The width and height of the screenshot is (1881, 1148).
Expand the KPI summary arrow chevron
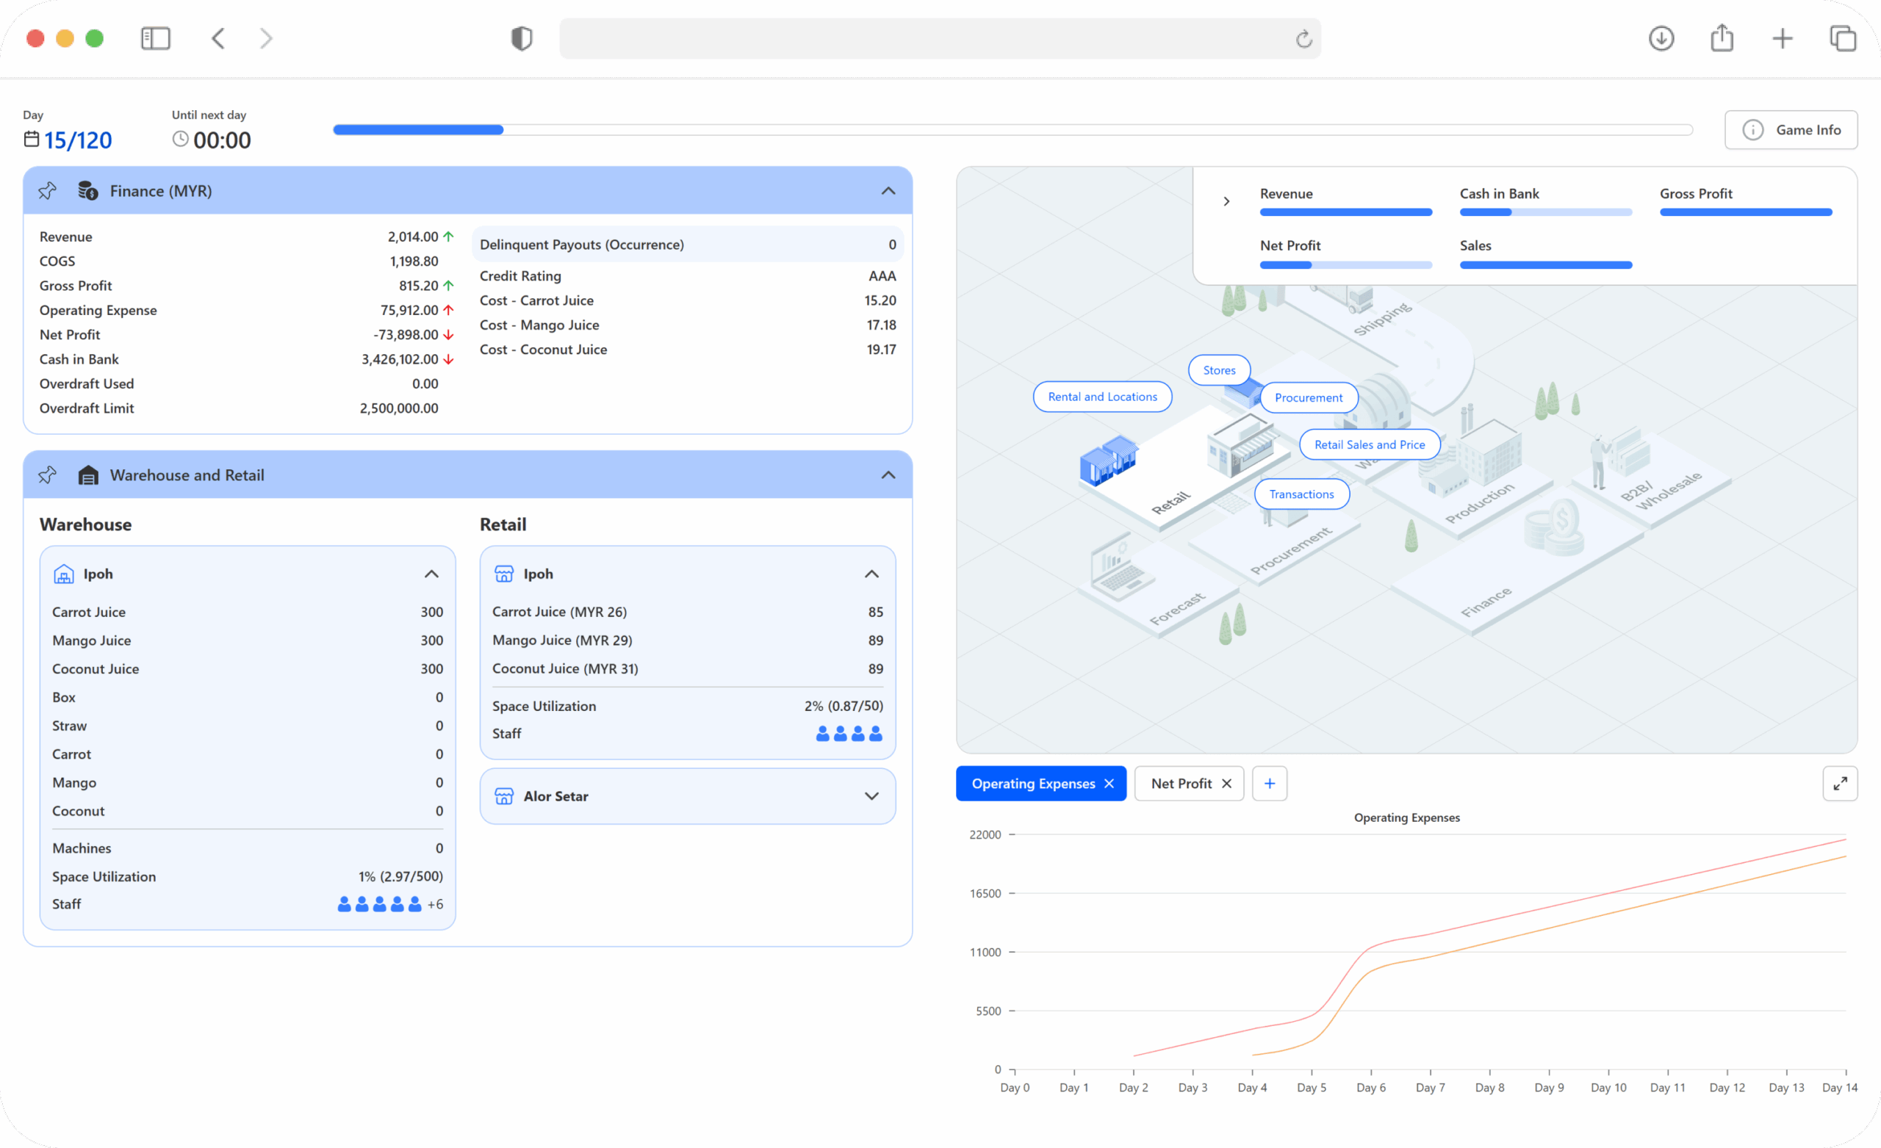pos(1226,201)
